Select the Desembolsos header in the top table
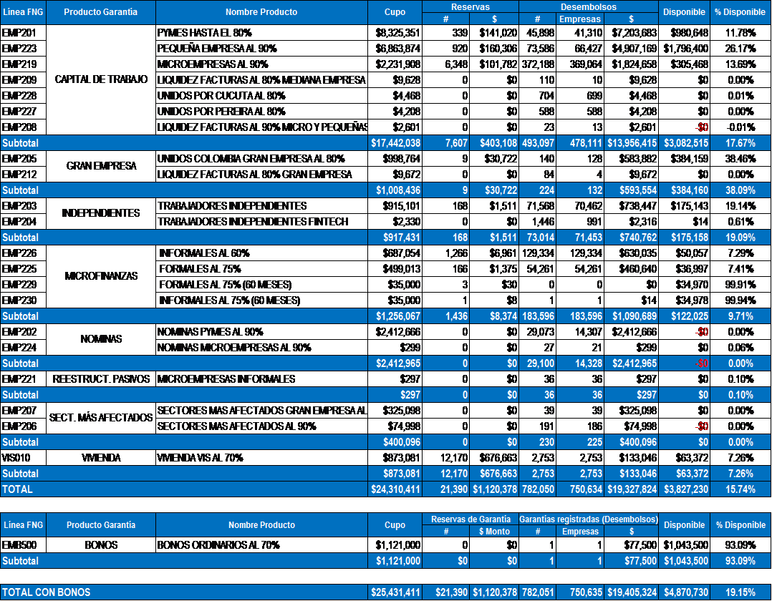 tap(588, 6)
